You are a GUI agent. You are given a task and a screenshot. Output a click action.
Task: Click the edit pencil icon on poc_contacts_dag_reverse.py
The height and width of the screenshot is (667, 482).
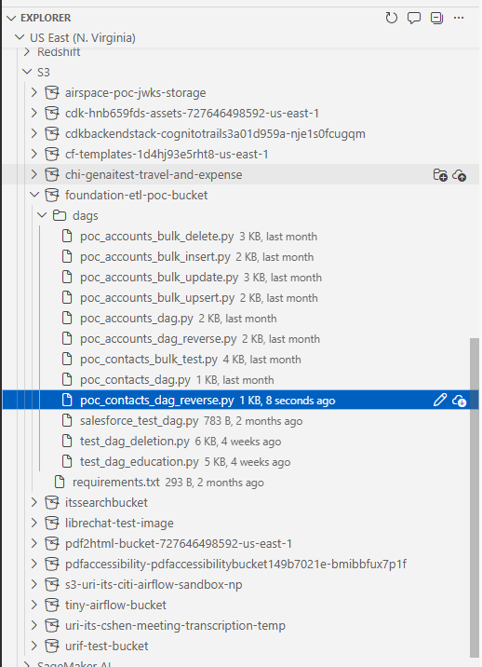pos(440,400)
